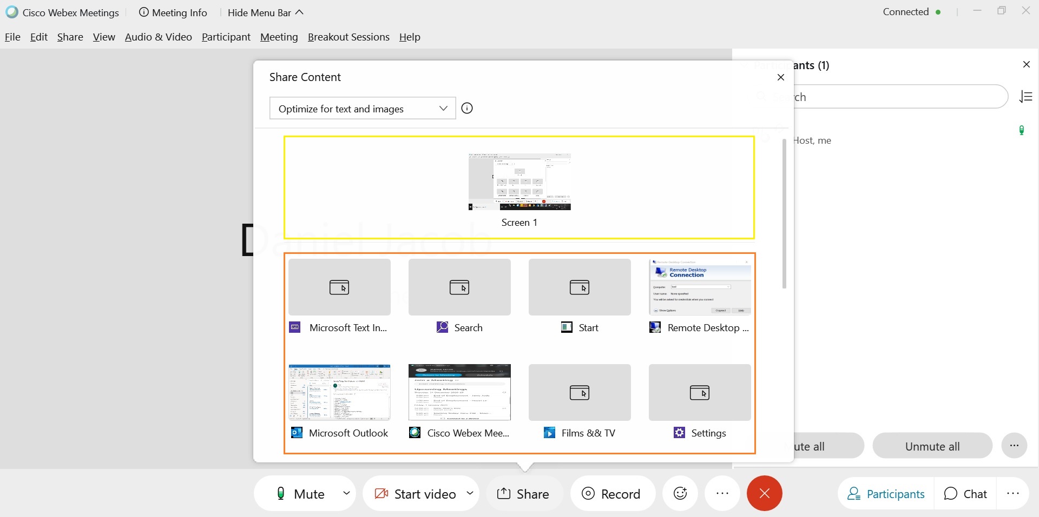This screenshot has height=517, width=1039.
Task: Expand video options arrow beside Start video
Action: click(x=470, y=493)
